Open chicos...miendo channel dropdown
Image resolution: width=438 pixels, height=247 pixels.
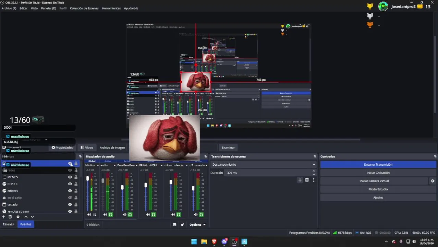click(x=186, y=165)
